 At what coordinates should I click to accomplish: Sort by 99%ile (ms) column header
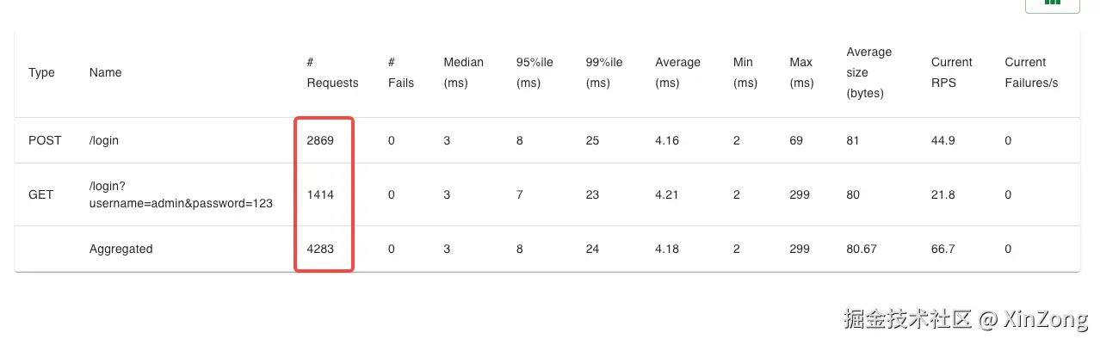tap(604, 73)
